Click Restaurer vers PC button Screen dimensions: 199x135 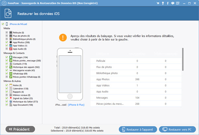(177, 129)
